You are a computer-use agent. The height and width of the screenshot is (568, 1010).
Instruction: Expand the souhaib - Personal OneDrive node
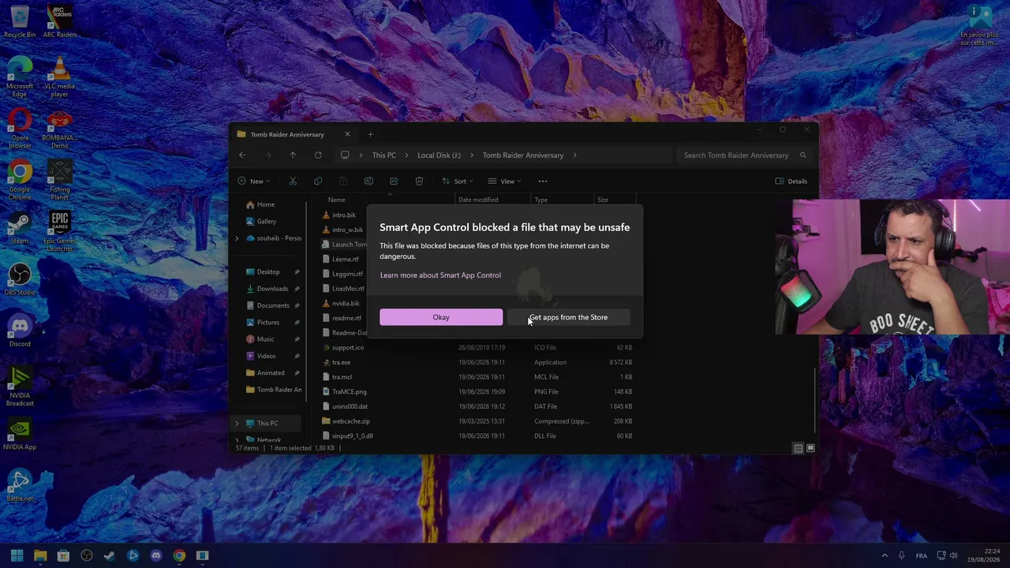(237, 238)
